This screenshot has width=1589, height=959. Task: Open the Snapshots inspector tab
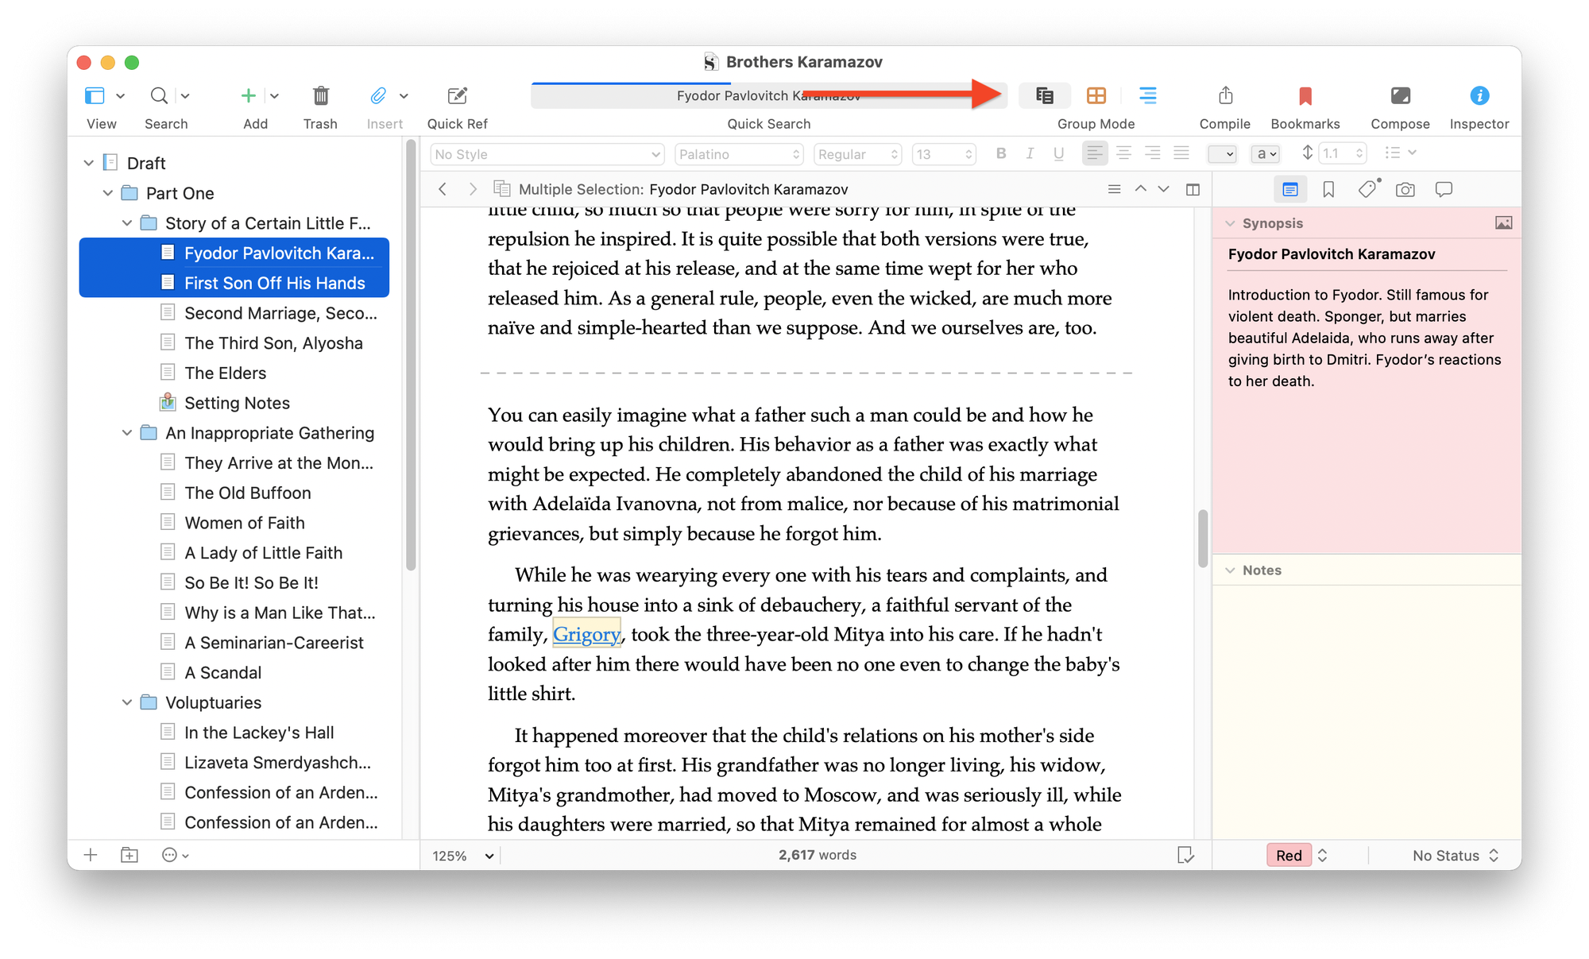1405,189
